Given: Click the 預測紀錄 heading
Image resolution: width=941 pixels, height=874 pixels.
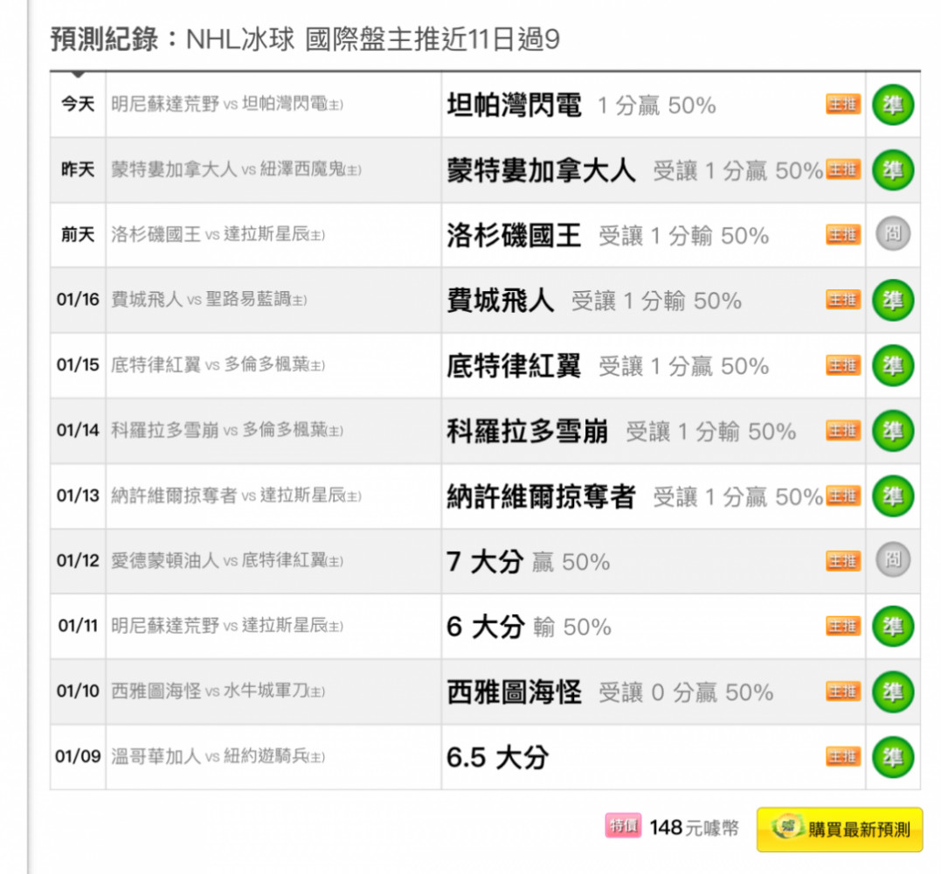Looking at the screenshot, I should click(x=105, y=40).
